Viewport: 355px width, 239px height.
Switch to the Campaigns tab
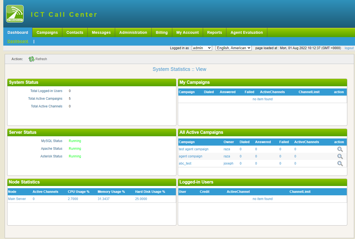click(47, 32)
